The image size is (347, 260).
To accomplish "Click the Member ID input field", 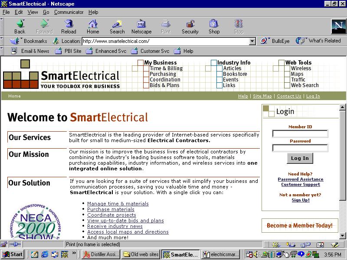I will click(x=300, y=133).
